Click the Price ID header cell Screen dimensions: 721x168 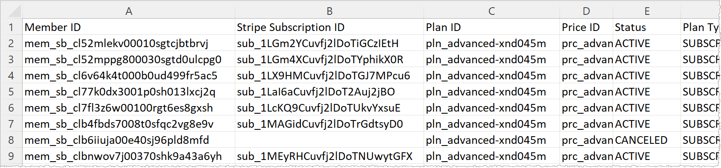[x=586, y=27]
